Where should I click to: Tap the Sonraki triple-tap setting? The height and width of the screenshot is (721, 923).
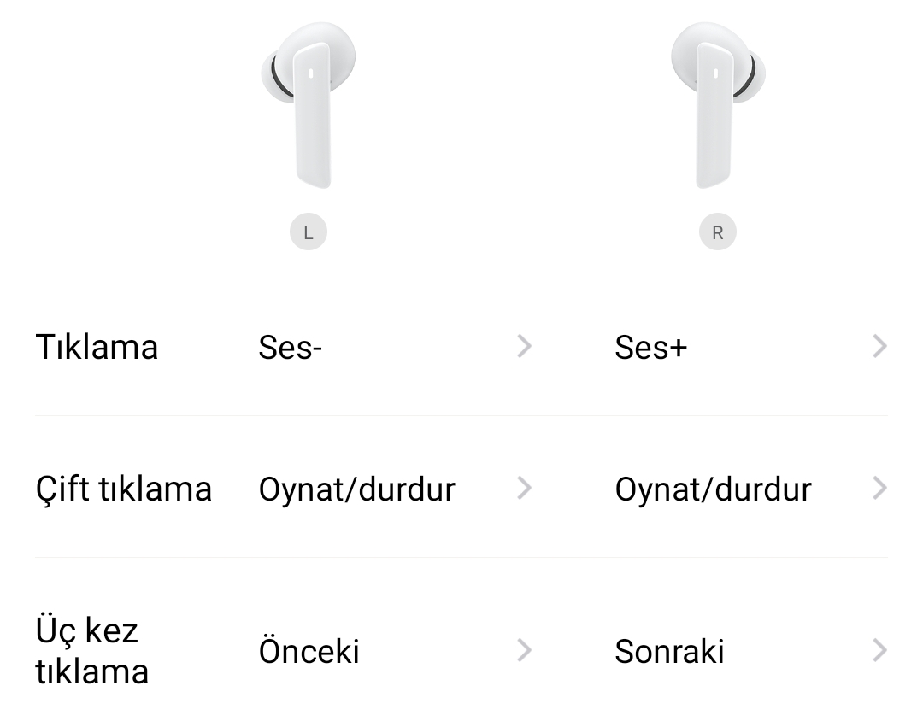click(669, 652)
